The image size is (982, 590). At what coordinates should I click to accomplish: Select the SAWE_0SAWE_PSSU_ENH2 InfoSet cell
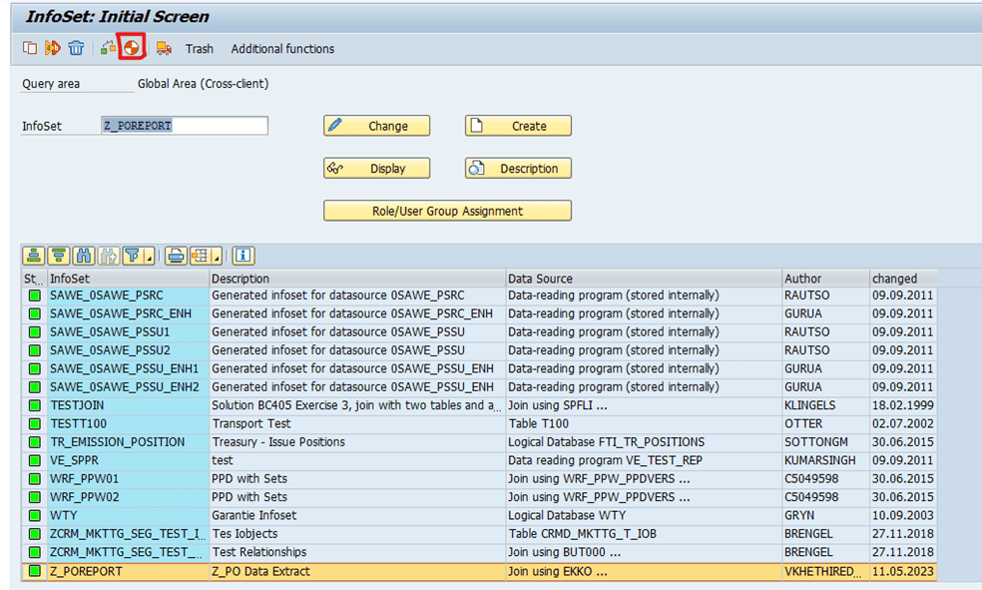pyautogui.click(x=129, y=387)
